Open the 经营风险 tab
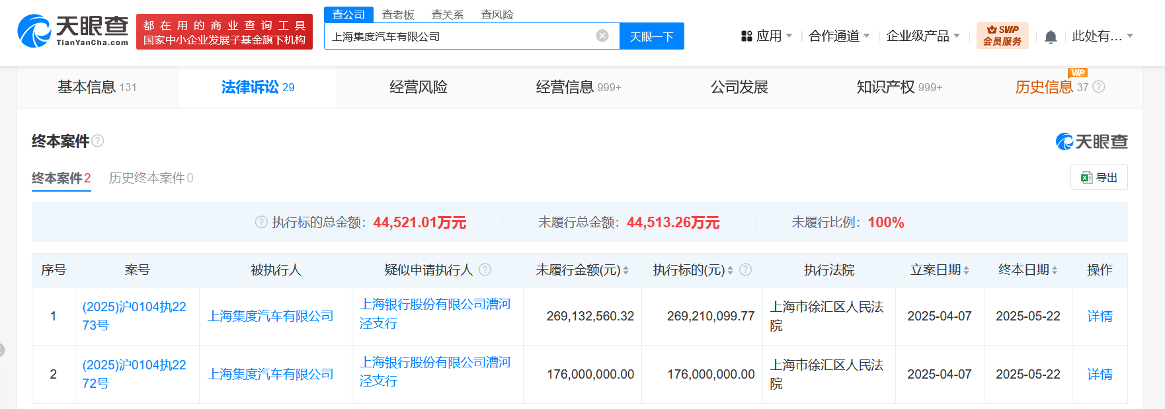This screenshot has width=1165, height=409. point(419,87)
